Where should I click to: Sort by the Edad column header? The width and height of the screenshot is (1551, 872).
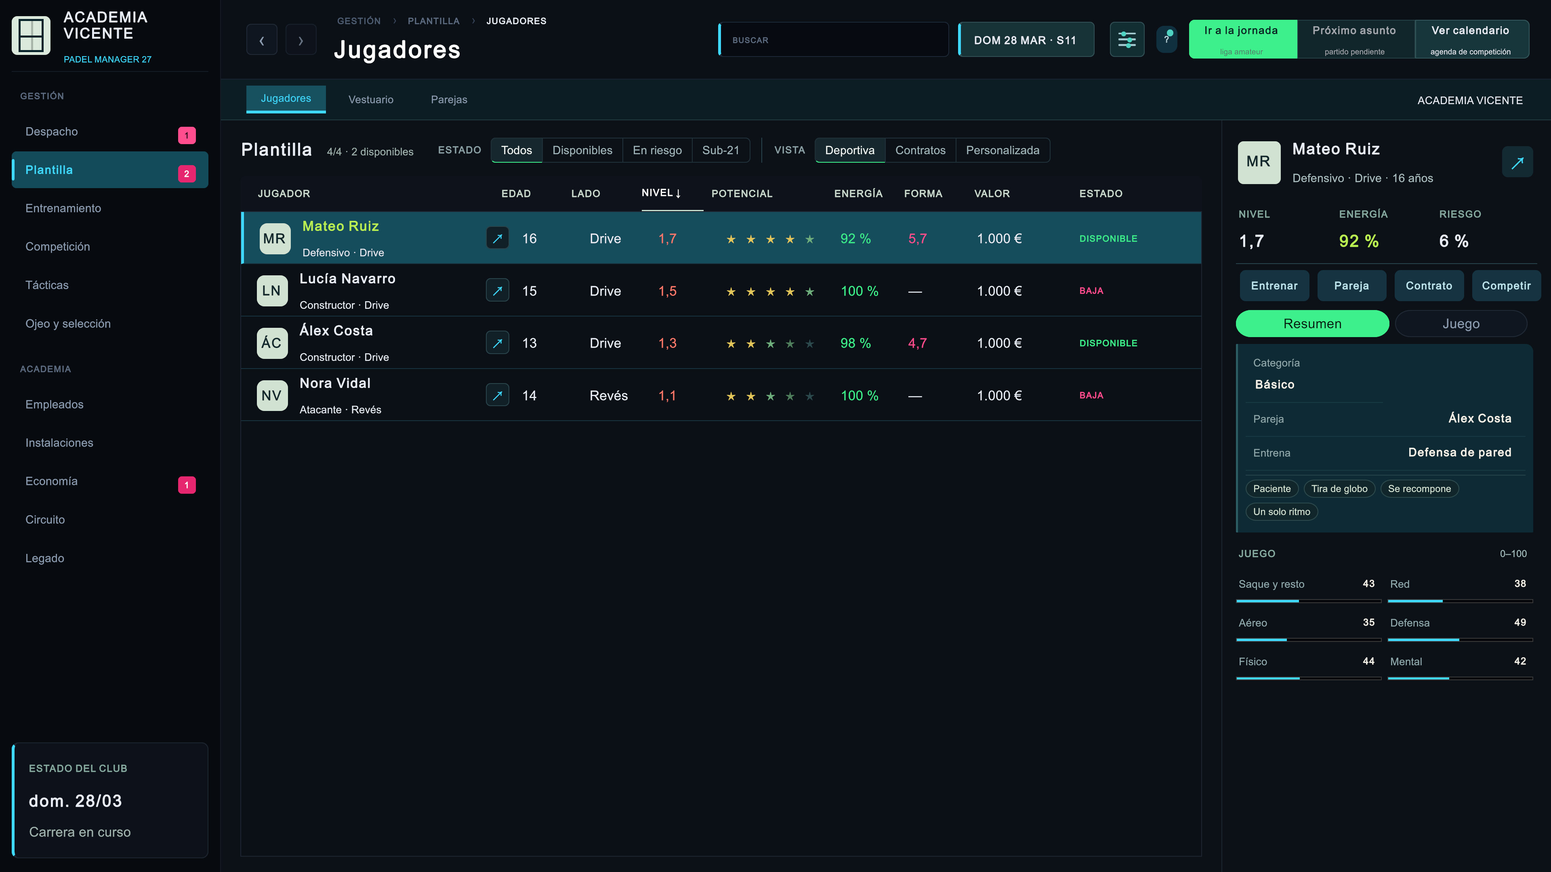coord(516,193)
